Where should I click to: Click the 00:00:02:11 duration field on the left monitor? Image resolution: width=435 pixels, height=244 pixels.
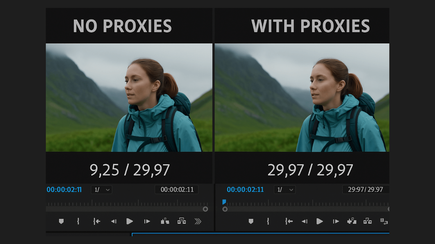pyautogui.click(x=177, y=190)
